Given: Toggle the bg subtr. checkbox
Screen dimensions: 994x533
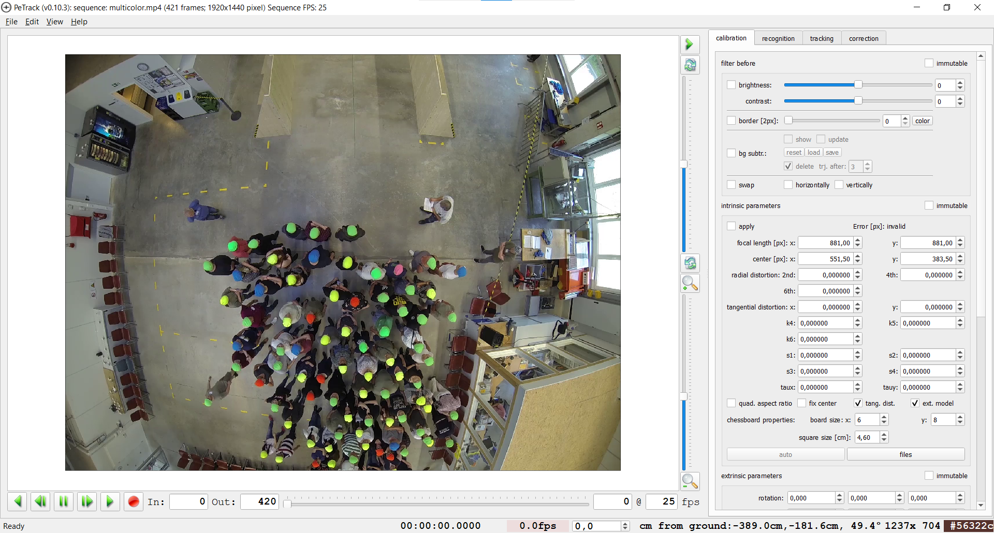Looking at the screenshot, I should 731,153.
